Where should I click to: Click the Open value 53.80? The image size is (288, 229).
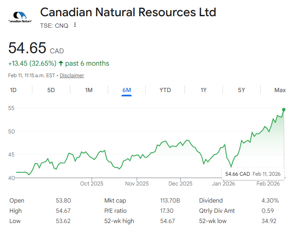(x=63, y=200)
